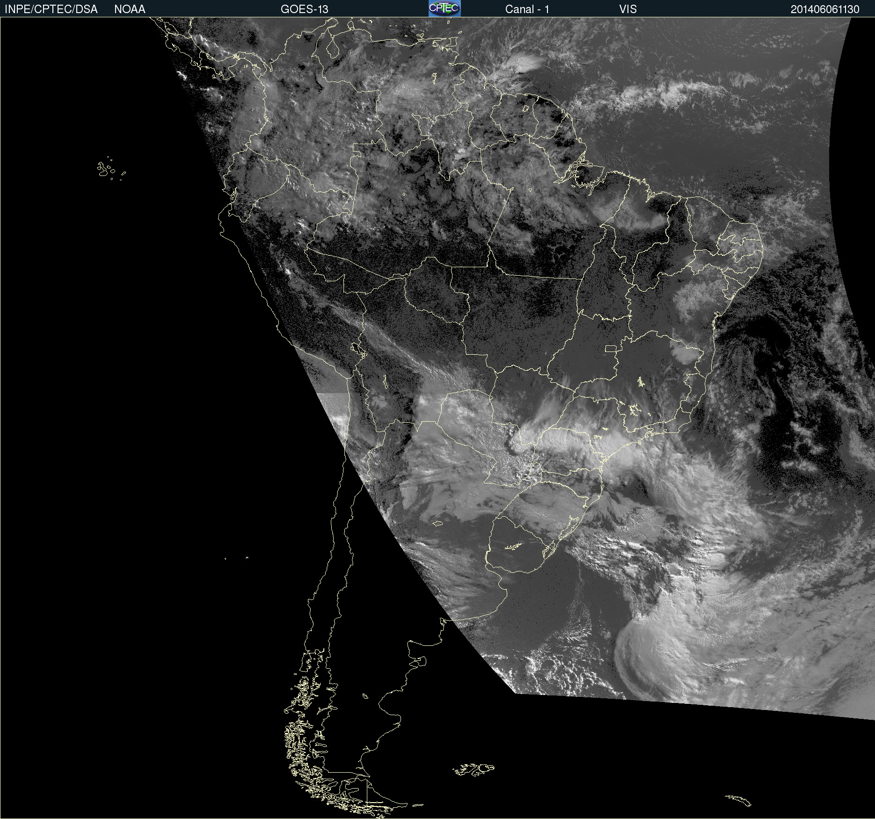This screenshot has height=819, width=875.
Task: Click the 'Canal - 1' channel label
Action: point(527,9)
